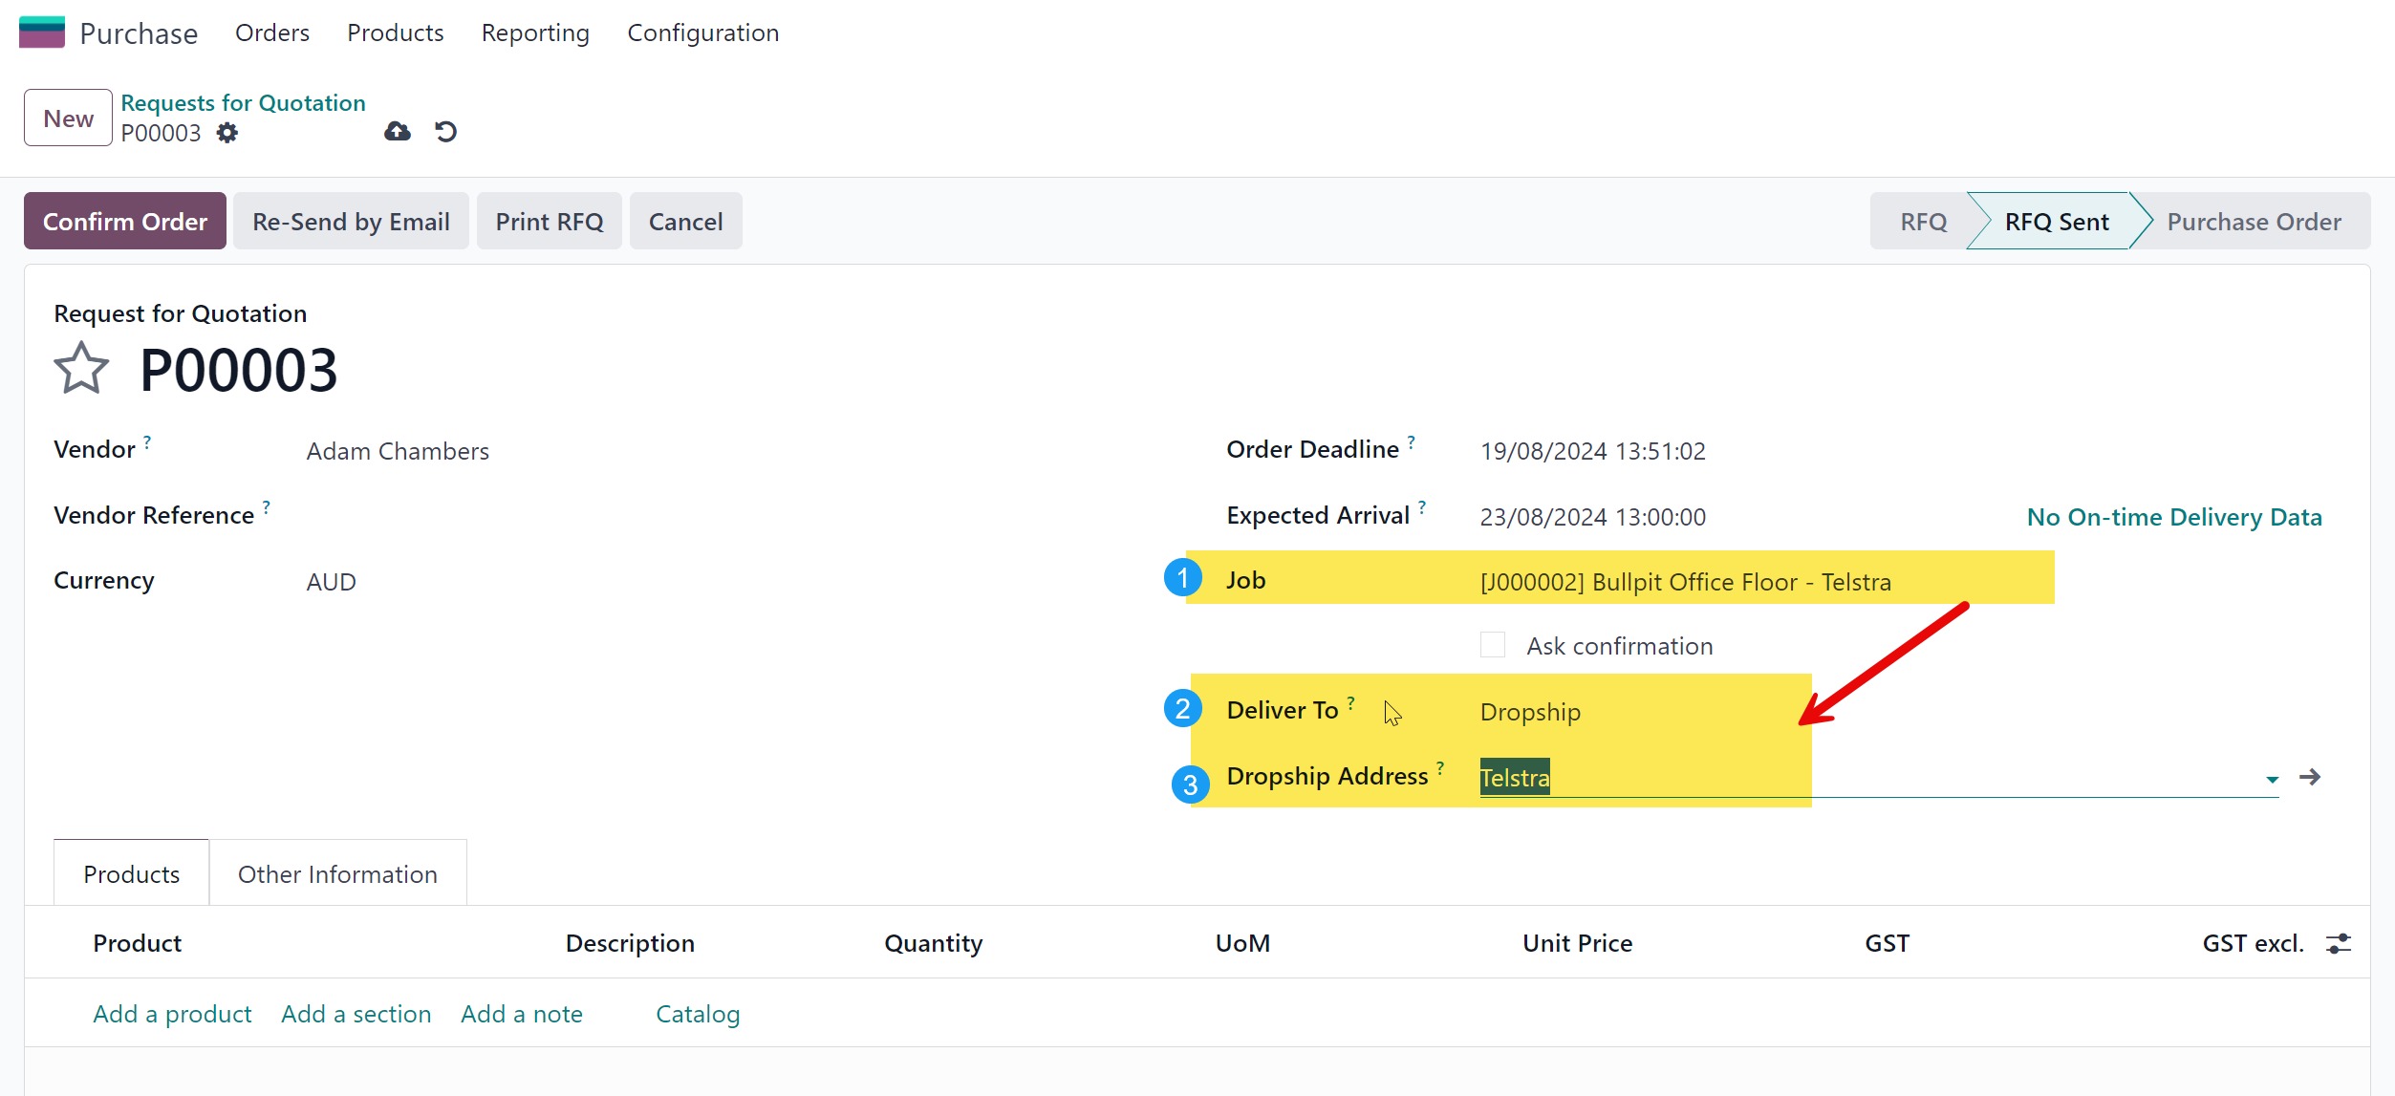Click the discard changes undo icon
The image size is (2395, 1096).
tap(445, 132)
